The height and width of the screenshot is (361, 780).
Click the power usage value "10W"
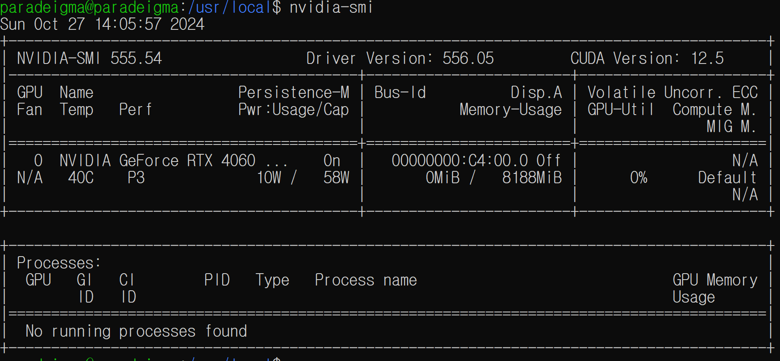(x=269, y=178)
